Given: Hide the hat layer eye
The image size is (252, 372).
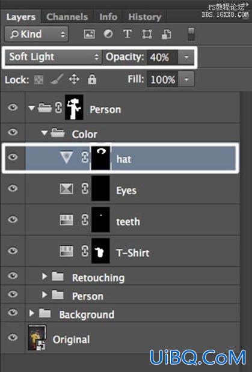Looking at the screenshot, I should [13, 157].
